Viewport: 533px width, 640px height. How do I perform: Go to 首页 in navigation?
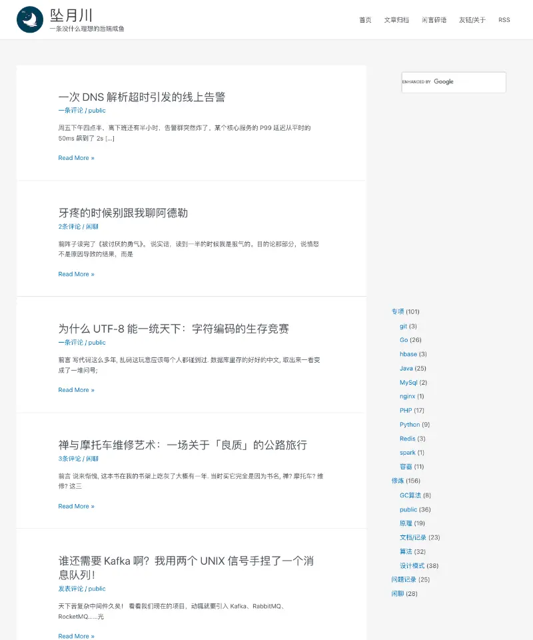tap(365, 19)
